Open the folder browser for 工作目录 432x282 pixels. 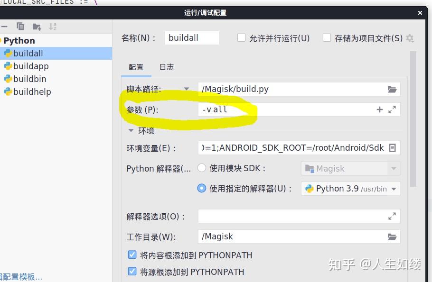tap(393, 236)
